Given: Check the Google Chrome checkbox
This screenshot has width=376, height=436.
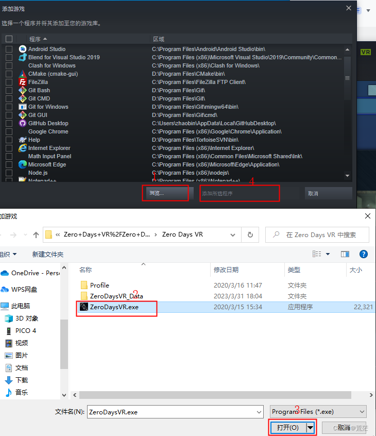Looking at the screenshot, I should tap(9, 131).
